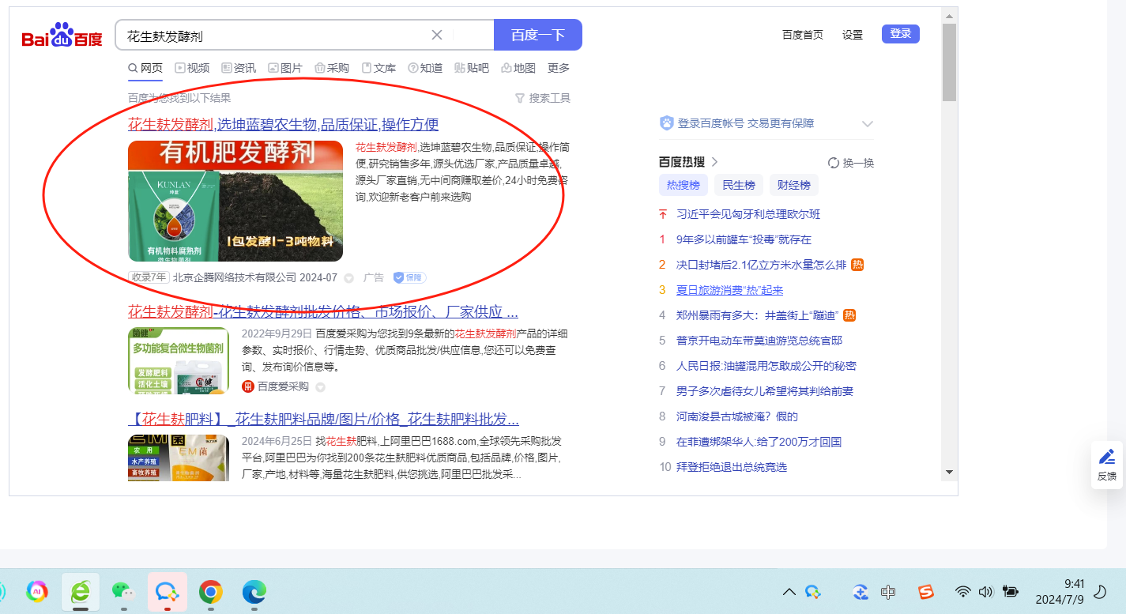Click the 广告 label
This screenshot has height=614, width=1126.
(x=374, y=278)
